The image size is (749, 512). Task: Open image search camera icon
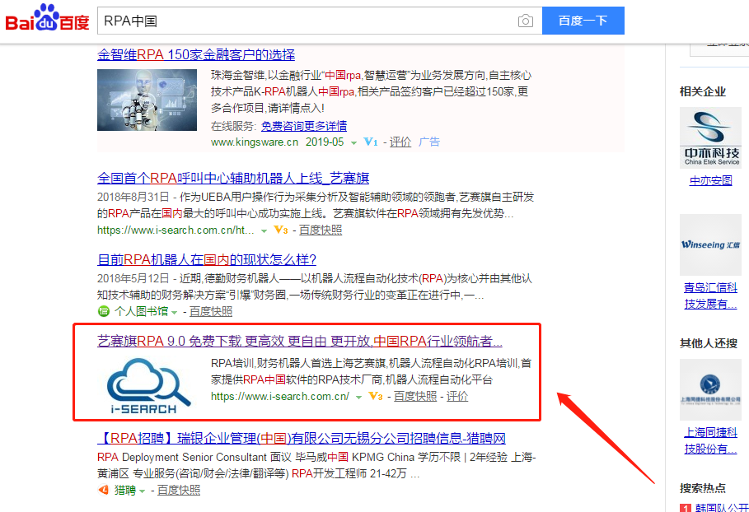click(x=525, y=21)
